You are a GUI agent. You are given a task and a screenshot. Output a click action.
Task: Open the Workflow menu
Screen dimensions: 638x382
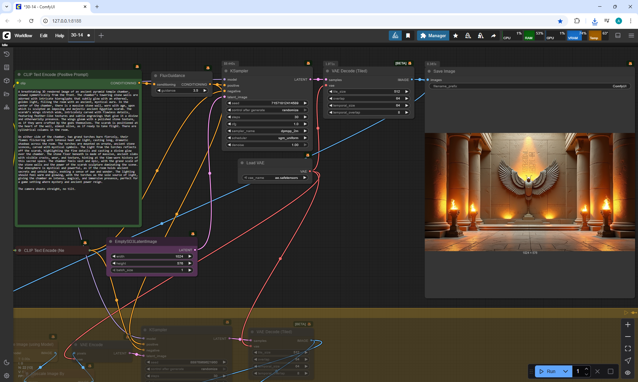(23, 36)
